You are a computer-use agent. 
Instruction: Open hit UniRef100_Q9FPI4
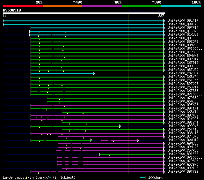point(183,28)
